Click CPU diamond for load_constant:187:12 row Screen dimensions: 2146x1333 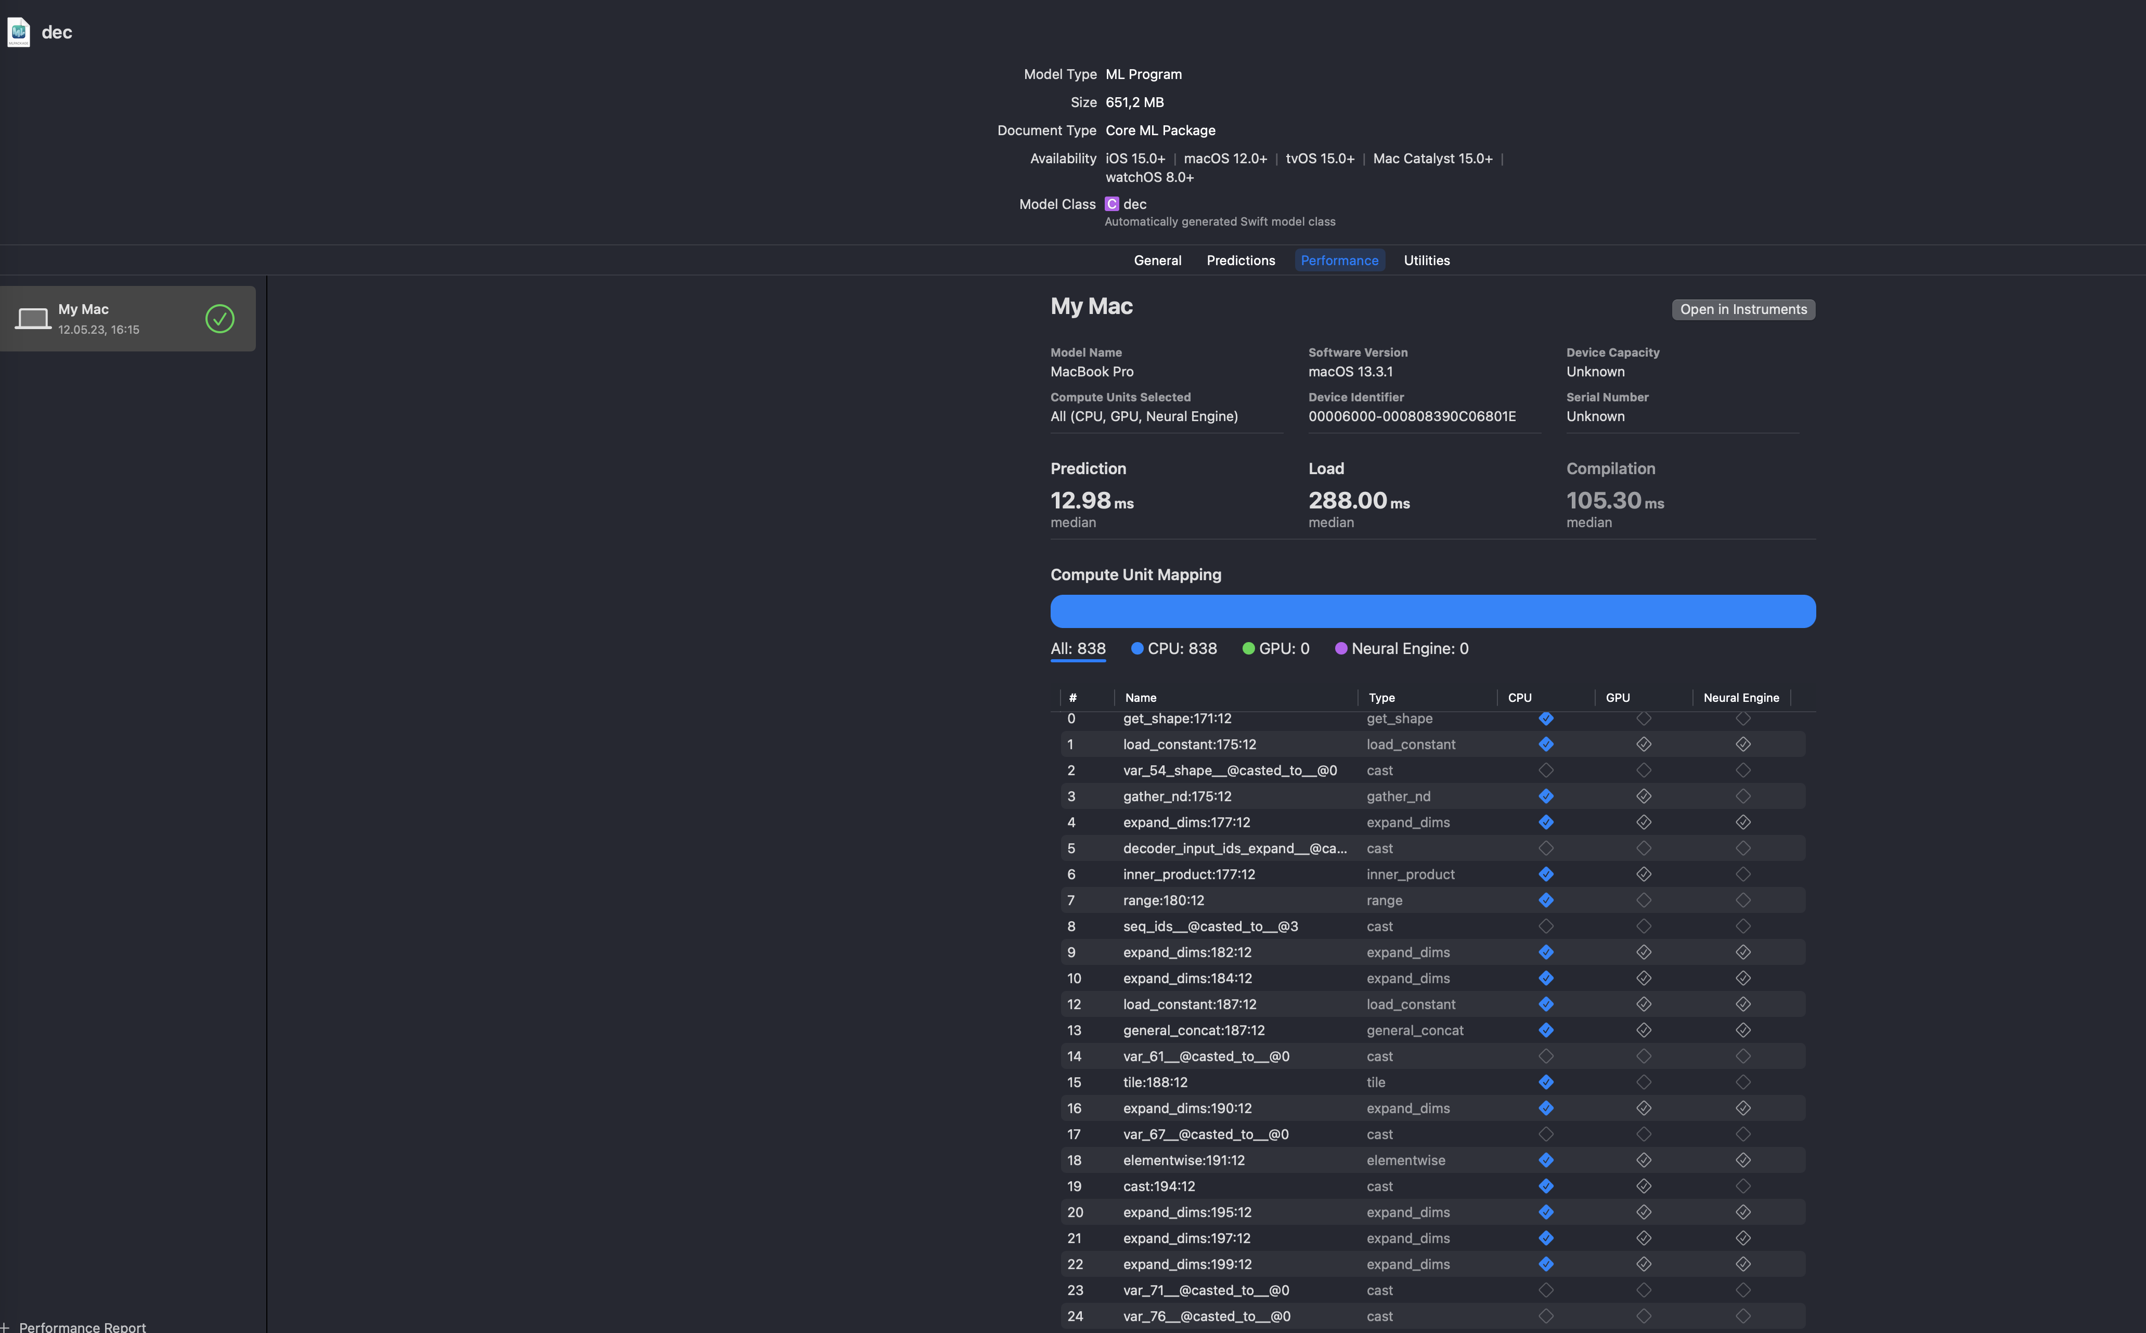(1545, 1004)
